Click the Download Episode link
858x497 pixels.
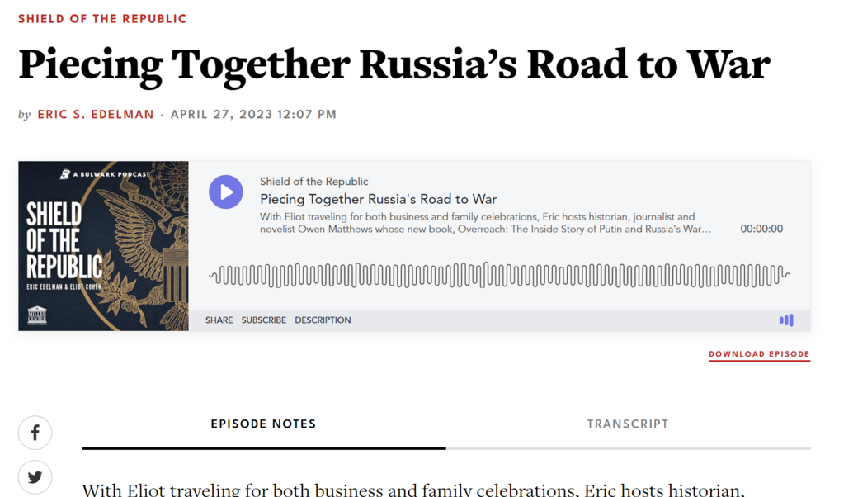point(759,354)
